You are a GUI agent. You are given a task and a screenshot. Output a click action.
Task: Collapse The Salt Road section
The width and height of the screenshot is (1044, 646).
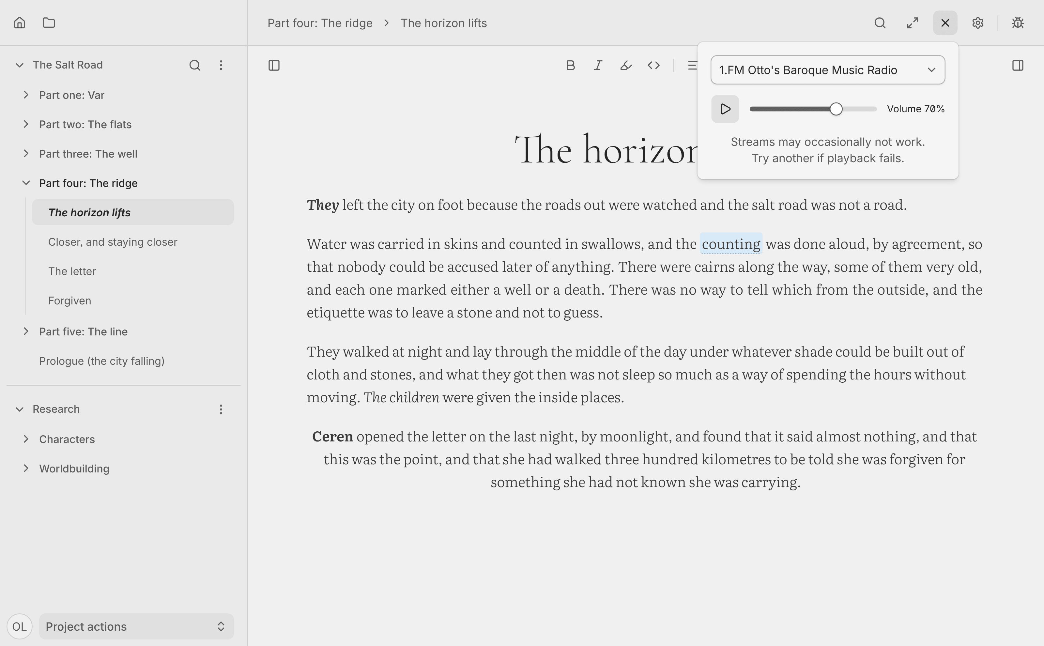click(19, 65)
